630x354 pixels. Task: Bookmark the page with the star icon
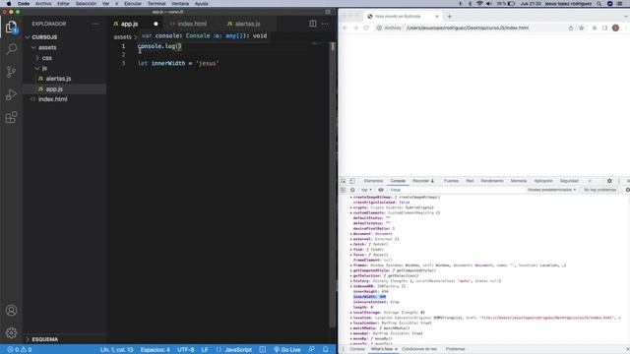coord(581,29)
